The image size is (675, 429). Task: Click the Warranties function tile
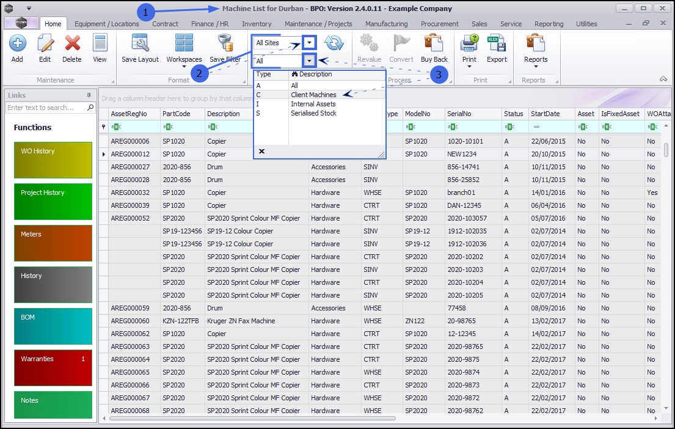point(53,368)
